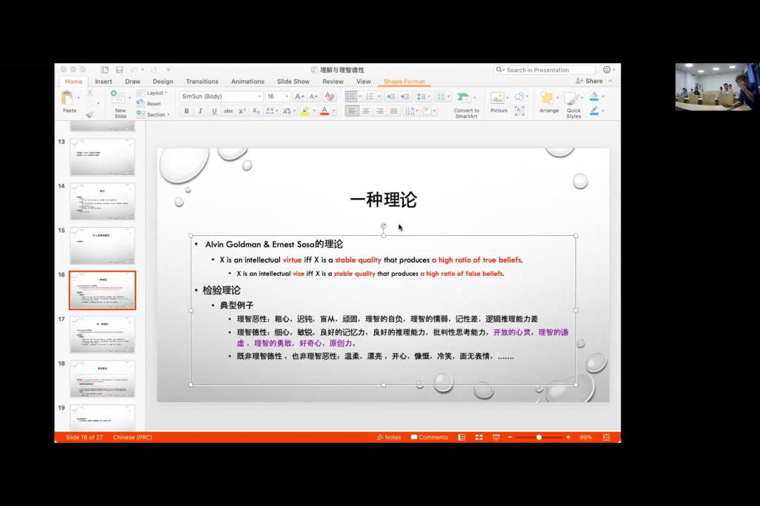
Task: Click the Arrange icon in the ribbon
Action: [549, 104]
